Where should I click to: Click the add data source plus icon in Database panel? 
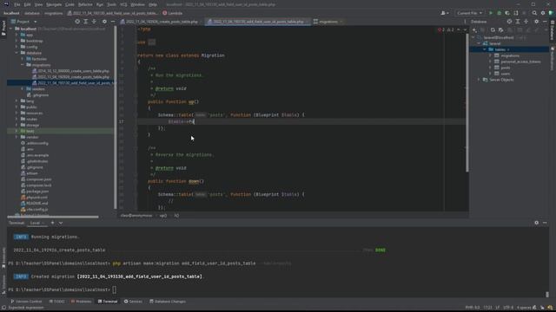474,30
